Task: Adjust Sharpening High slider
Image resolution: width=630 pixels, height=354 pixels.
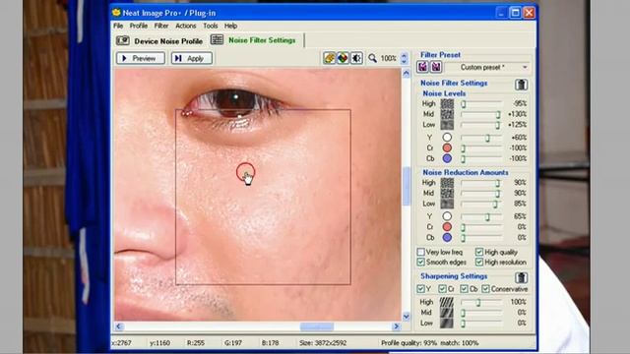Action: click(481, 303)
